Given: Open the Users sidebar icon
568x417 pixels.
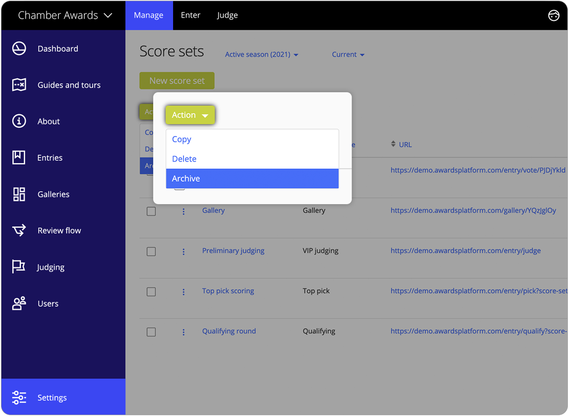Looking at the screenshot, I should click(x=19, y=303).
